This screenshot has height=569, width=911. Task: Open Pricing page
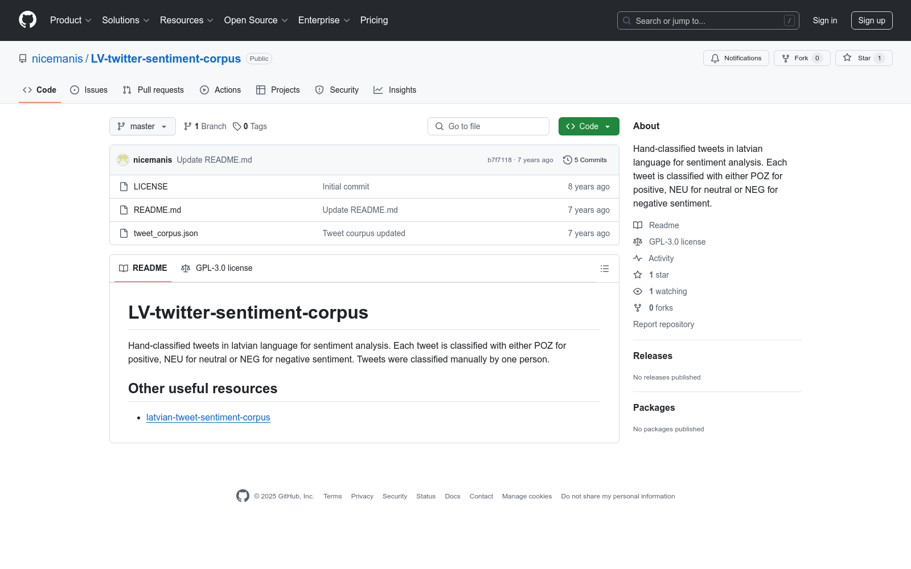(374, 20)
